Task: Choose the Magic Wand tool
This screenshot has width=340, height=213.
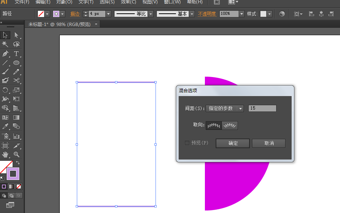Action: [x=5, y=44]
